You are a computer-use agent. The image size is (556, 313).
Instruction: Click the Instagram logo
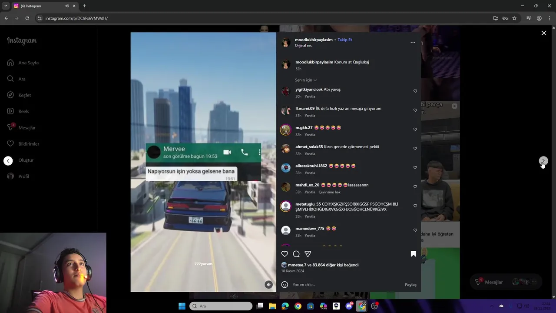[x=22, y=41]
